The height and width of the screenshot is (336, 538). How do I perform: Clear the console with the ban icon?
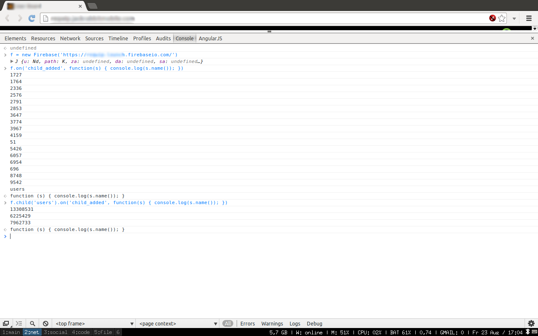(45, 323)
